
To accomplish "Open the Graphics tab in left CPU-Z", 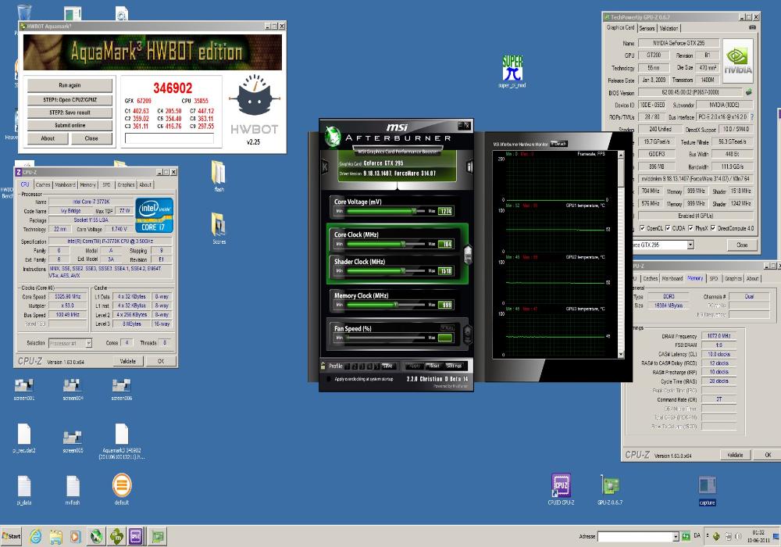I will pyautogui.click(x=126, y=185).
